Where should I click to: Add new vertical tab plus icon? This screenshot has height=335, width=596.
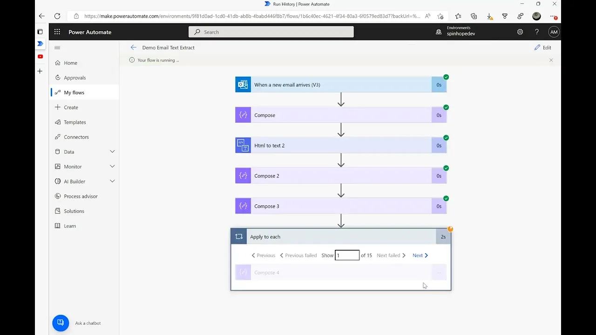[40, 71]
